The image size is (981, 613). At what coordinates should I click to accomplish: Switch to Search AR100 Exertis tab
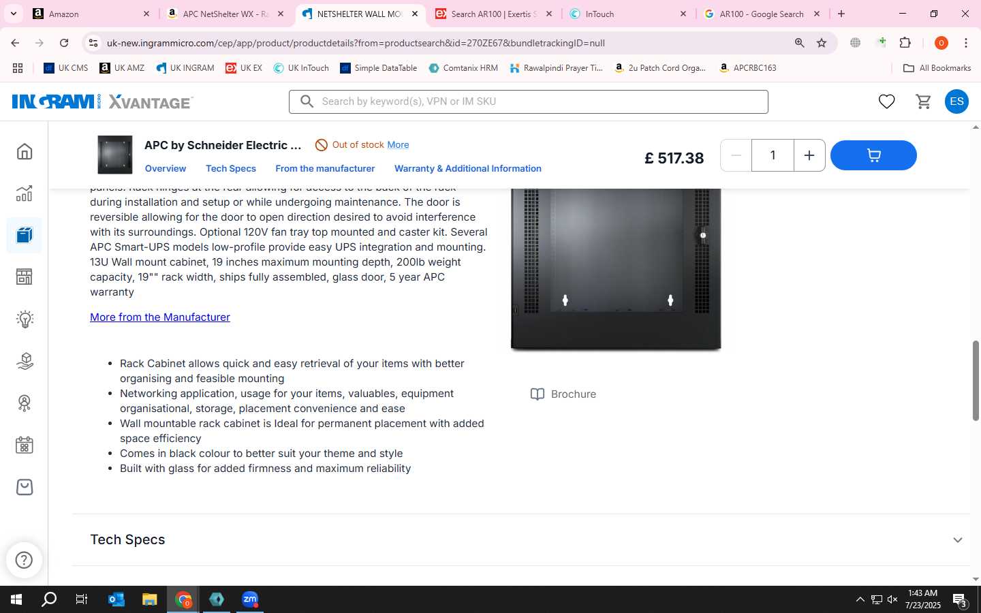point(494,14)
